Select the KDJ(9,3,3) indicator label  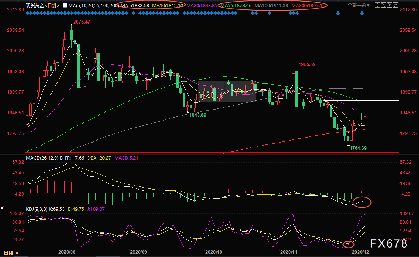37,209
